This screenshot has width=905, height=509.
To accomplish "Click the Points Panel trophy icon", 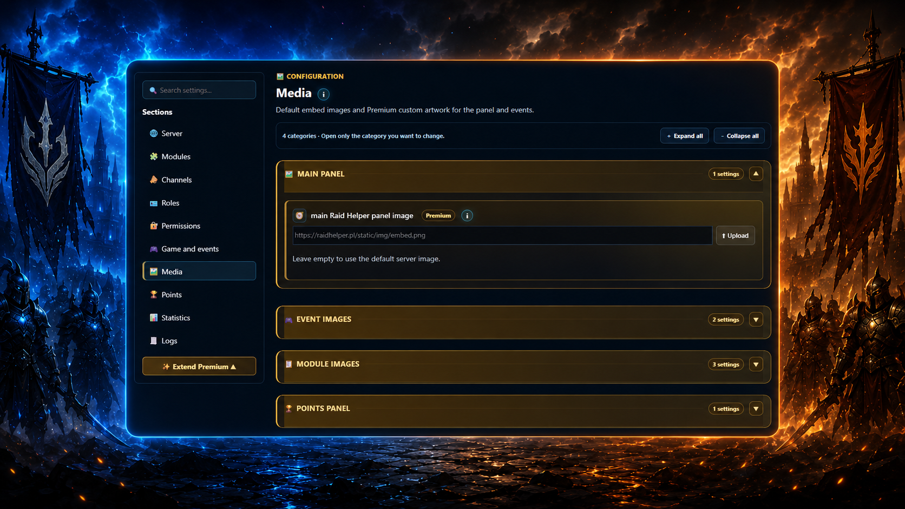I will [289, 409].
